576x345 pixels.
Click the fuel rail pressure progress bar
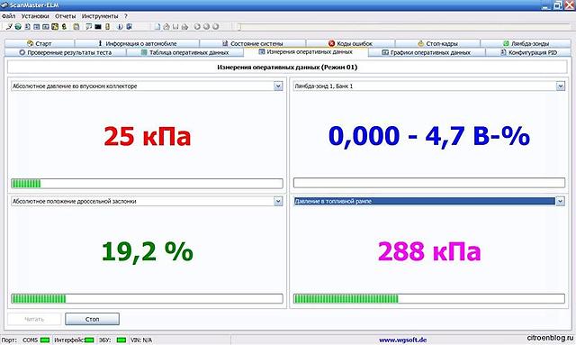pos(429,298)
